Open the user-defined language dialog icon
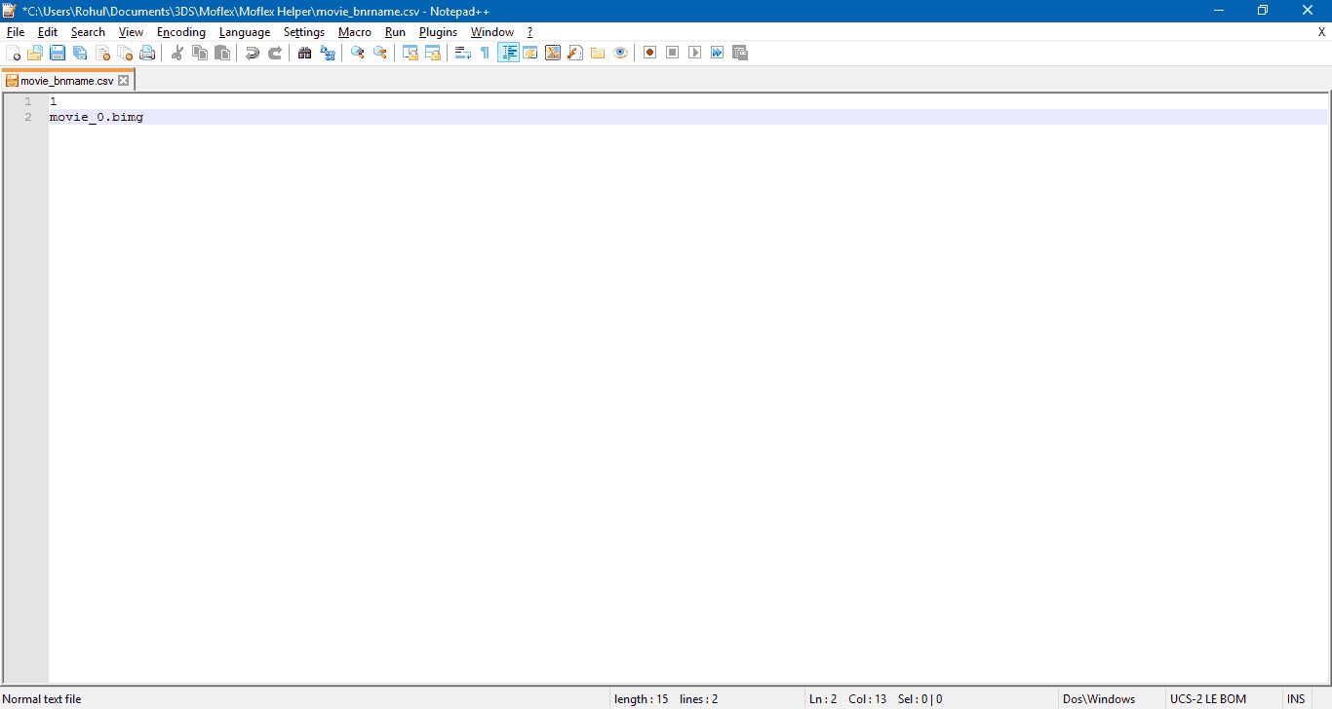The image size is (1332, 709). [530, 53]
